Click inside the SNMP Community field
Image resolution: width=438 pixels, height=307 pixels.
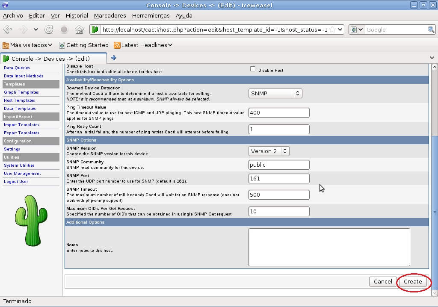point(279,164)
